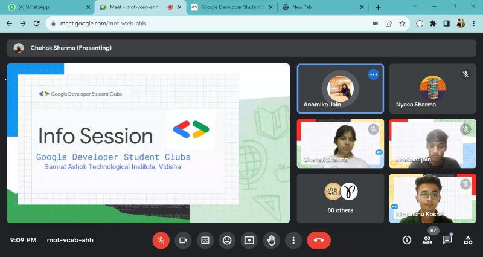Open Activities shapes icon
483x257 pixels.
[x=468, y=240]
